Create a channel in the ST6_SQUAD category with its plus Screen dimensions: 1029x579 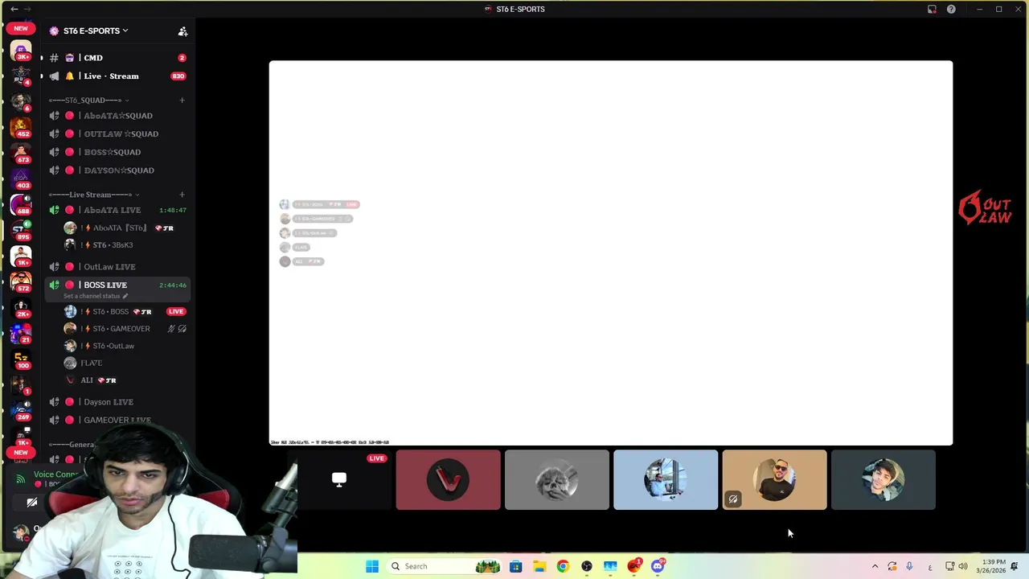point(182,101)
